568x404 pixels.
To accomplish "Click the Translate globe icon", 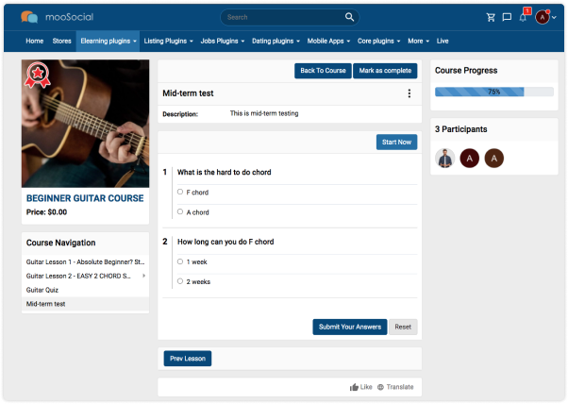I will pyautogui.click(x=380, y=387).
